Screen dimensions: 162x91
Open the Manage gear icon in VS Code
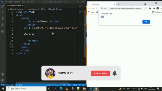(3, 80)
